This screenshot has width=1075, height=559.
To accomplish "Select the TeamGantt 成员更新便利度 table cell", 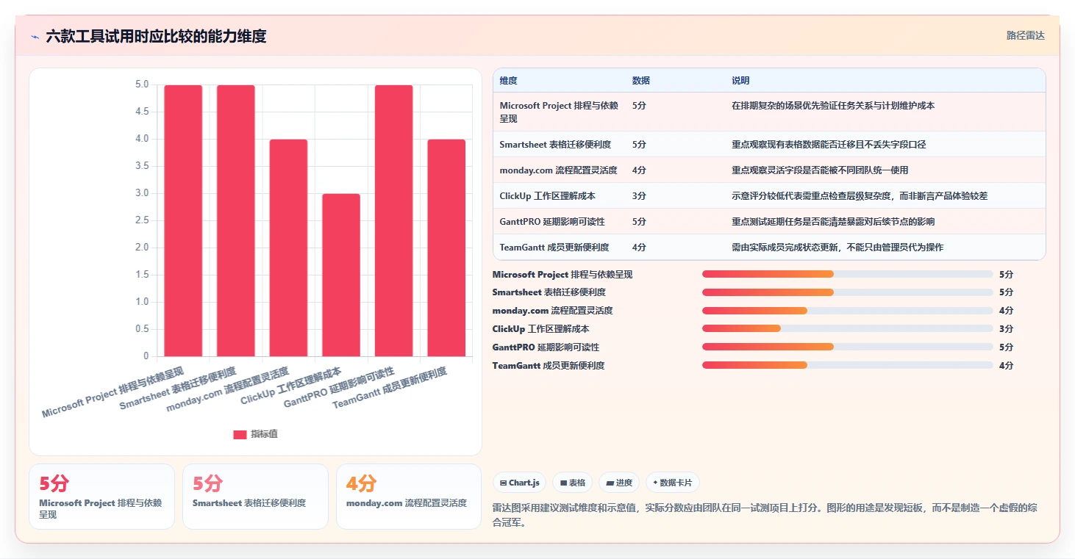I will 554,248.
